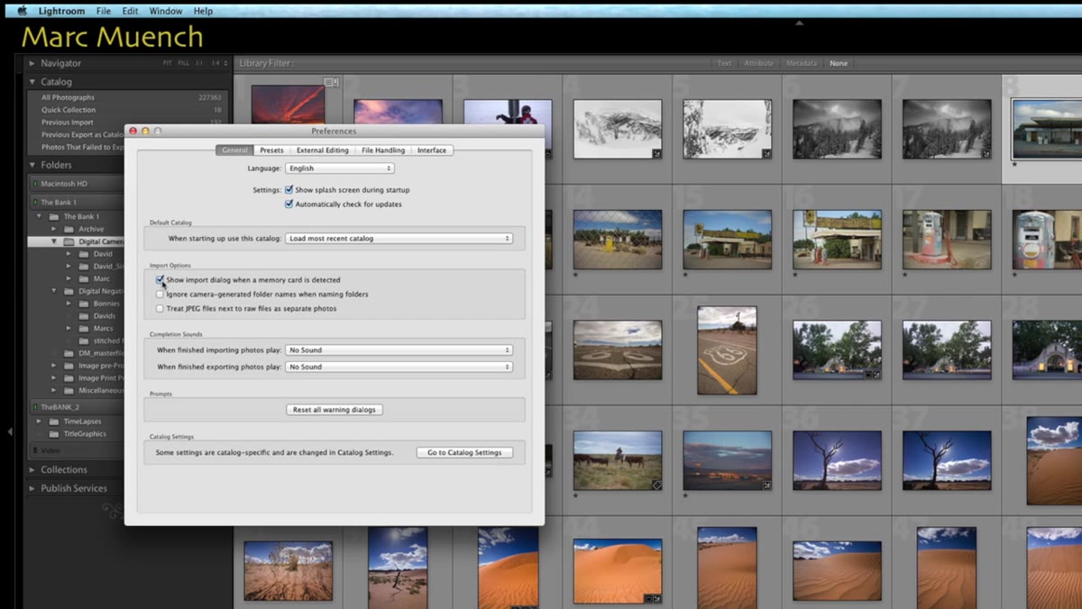Switch to the Presets tab
This screenshot has width=1082, height=609.
[x=271, y=150]
